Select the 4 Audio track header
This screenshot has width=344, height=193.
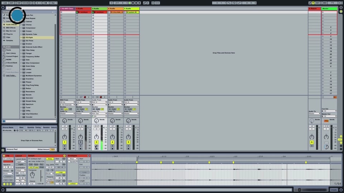coord(115,9)
